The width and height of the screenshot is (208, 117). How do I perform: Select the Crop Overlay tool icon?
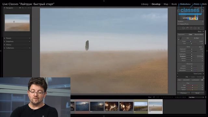click(179, 28)
